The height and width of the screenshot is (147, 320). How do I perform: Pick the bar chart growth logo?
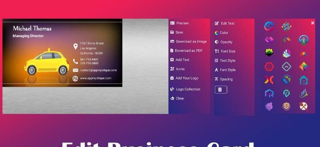click(304, 93)
